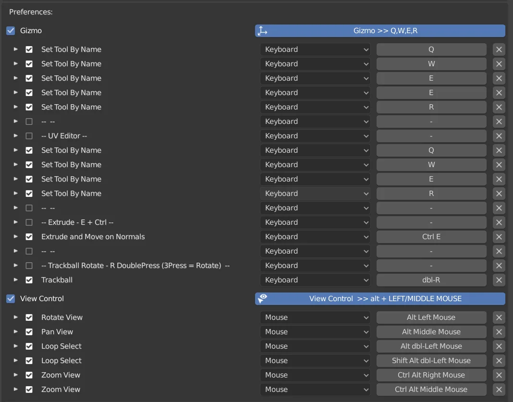Viewport: 513px width, 402px height.
Task: Uncheck the Gizmo section checkbox
Action: (11, 30)
